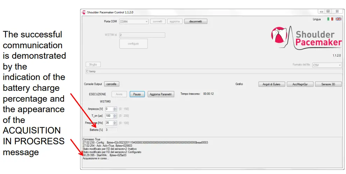The image size is (346, 174).
Task: Open Sensore 3D graph
Action: pyautogui.click(x=329, y=84)
